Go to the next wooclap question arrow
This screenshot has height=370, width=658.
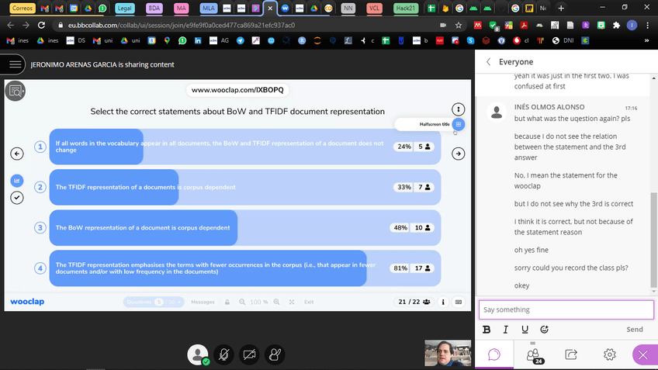coord(459,154)
